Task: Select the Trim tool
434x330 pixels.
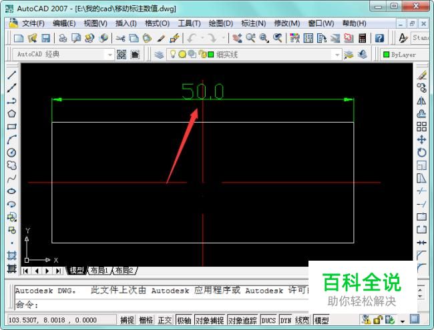Action: point(422,191)
